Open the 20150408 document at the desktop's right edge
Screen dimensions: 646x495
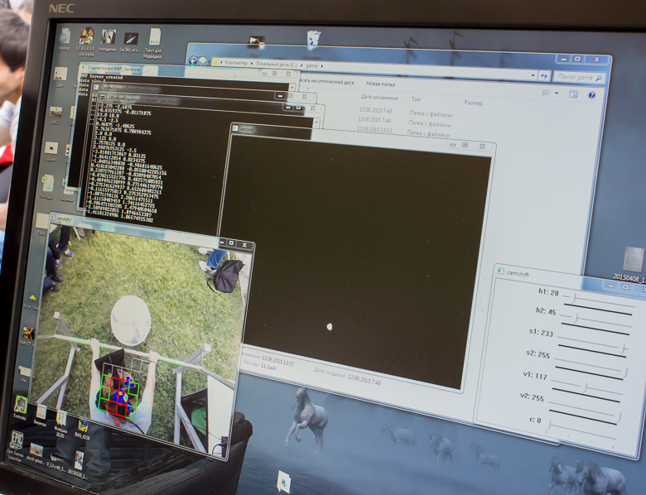(x=633, y=264)
